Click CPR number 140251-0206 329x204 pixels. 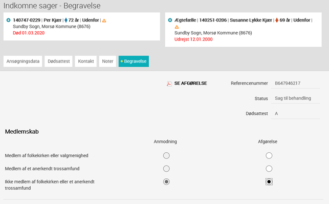click(x=213, y=20)
